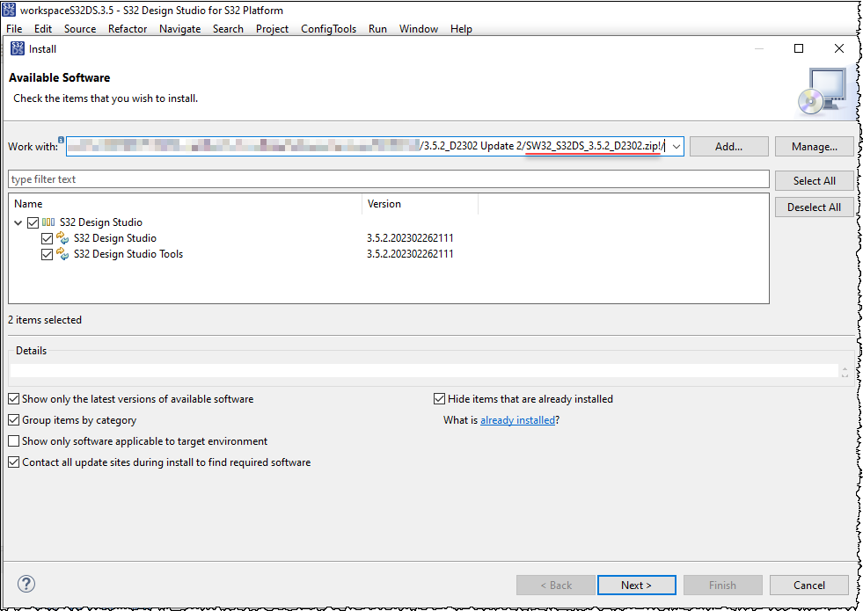The image size is (863, 611).
Task: Open the Work with site dropdown arrow
Action: coord(677,147)
